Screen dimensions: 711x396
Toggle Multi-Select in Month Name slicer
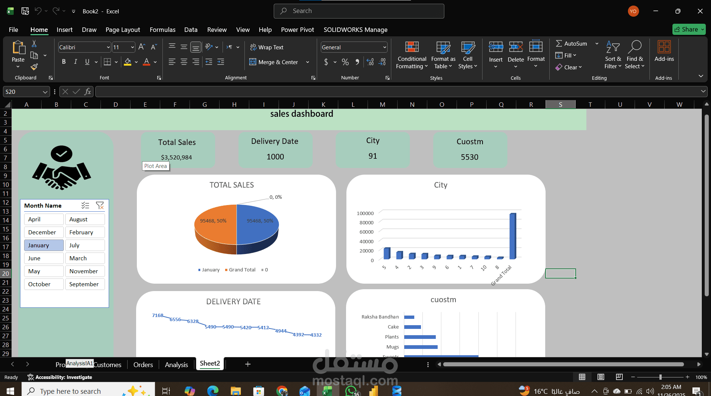coord(85,205)
